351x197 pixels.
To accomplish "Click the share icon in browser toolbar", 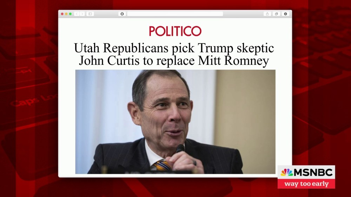I will tap(267, 14).
